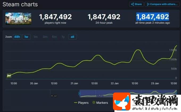Click the 23 Jan axis label
The image size is (181, 112).
point(155,83)
